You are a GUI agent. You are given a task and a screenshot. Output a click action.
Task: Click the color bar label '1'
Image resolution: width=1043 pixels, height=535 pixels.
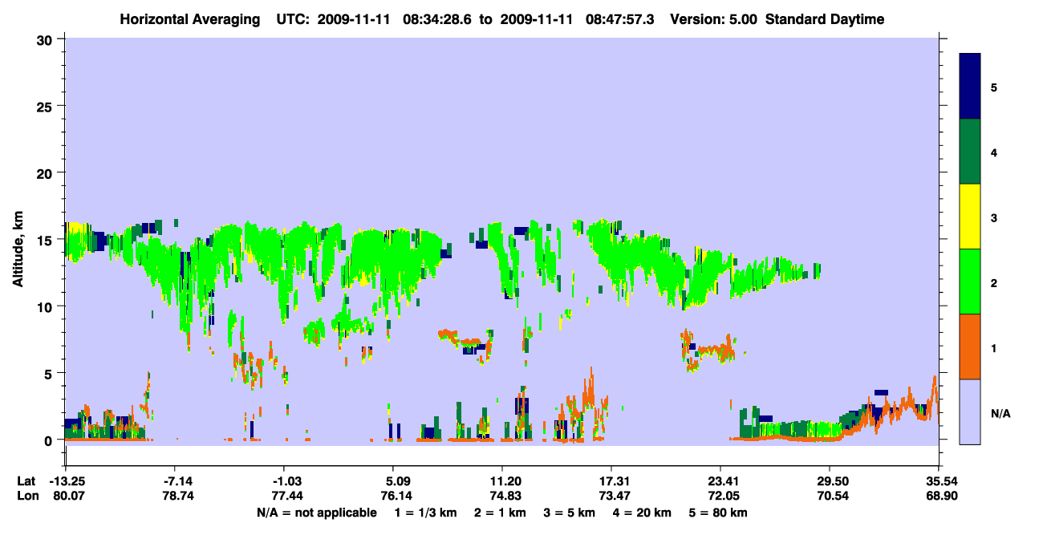coord(994,347)
